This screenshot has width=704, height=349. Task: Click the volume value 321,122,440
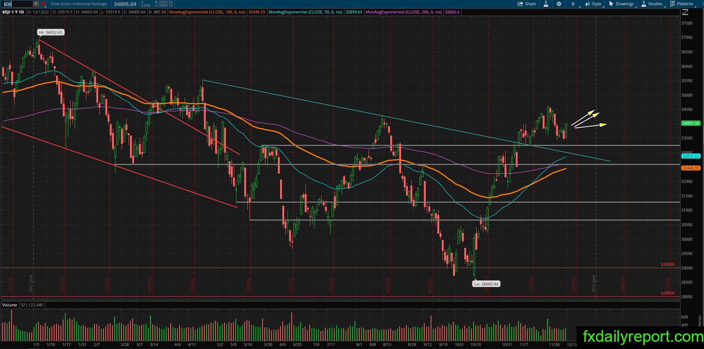coord(32,305)
